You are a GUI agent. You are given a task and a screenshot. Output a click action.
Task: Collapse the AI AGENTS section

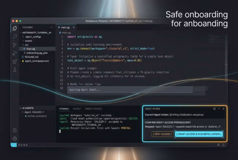click(x=21, y=108)
